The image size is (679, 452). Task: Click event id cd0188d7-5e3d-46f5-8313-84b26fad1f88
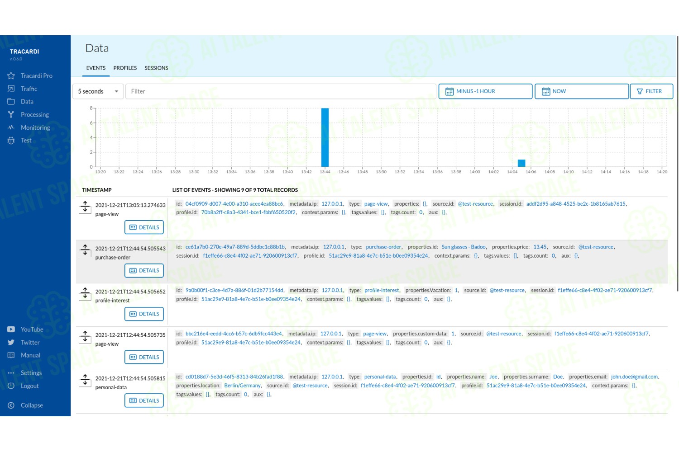click(x=234, y=377)
